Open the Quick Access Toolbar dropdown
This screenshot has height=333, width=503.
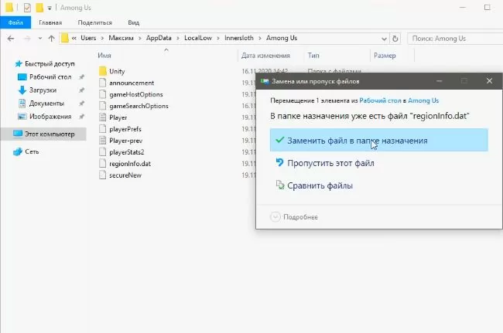[50, 8]
